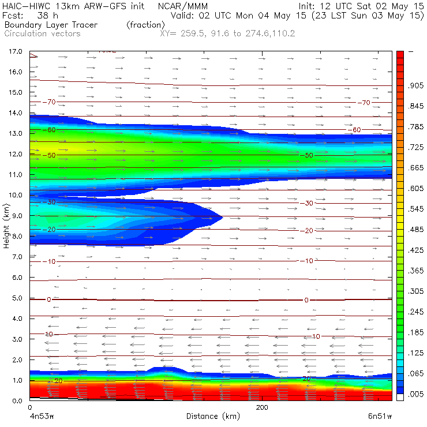Click the '14.0' height tick label

(16, 113)
